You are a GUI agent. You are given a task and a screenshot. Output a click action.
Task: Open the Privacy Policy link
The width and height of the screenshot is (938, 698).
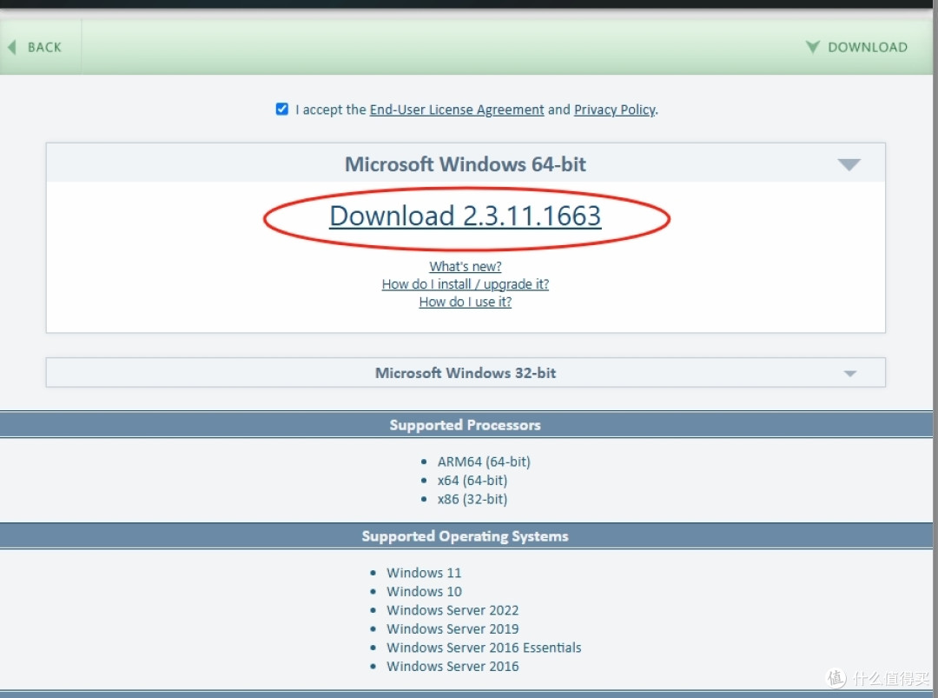point(614,110)
